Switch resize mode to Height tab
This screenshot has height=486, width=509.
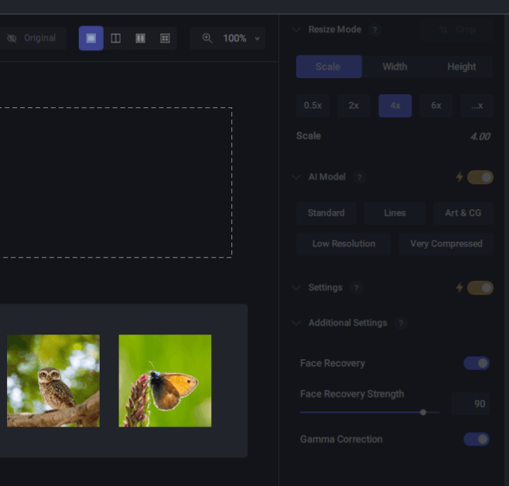point(461,66)
